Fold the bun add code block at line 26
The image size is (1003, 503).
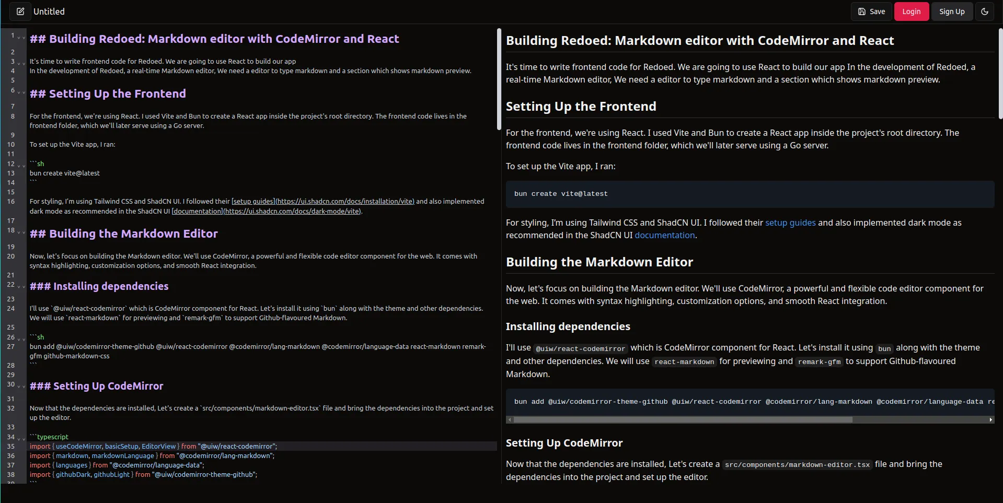click(x=21, y=339)
